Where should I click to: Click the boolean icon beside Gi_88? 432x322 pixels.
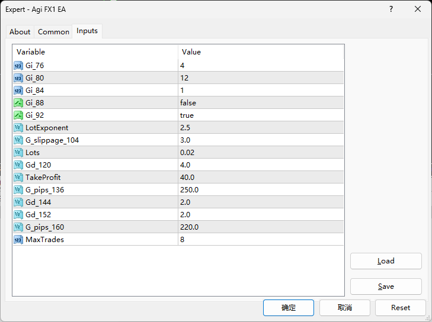point(18,102)
